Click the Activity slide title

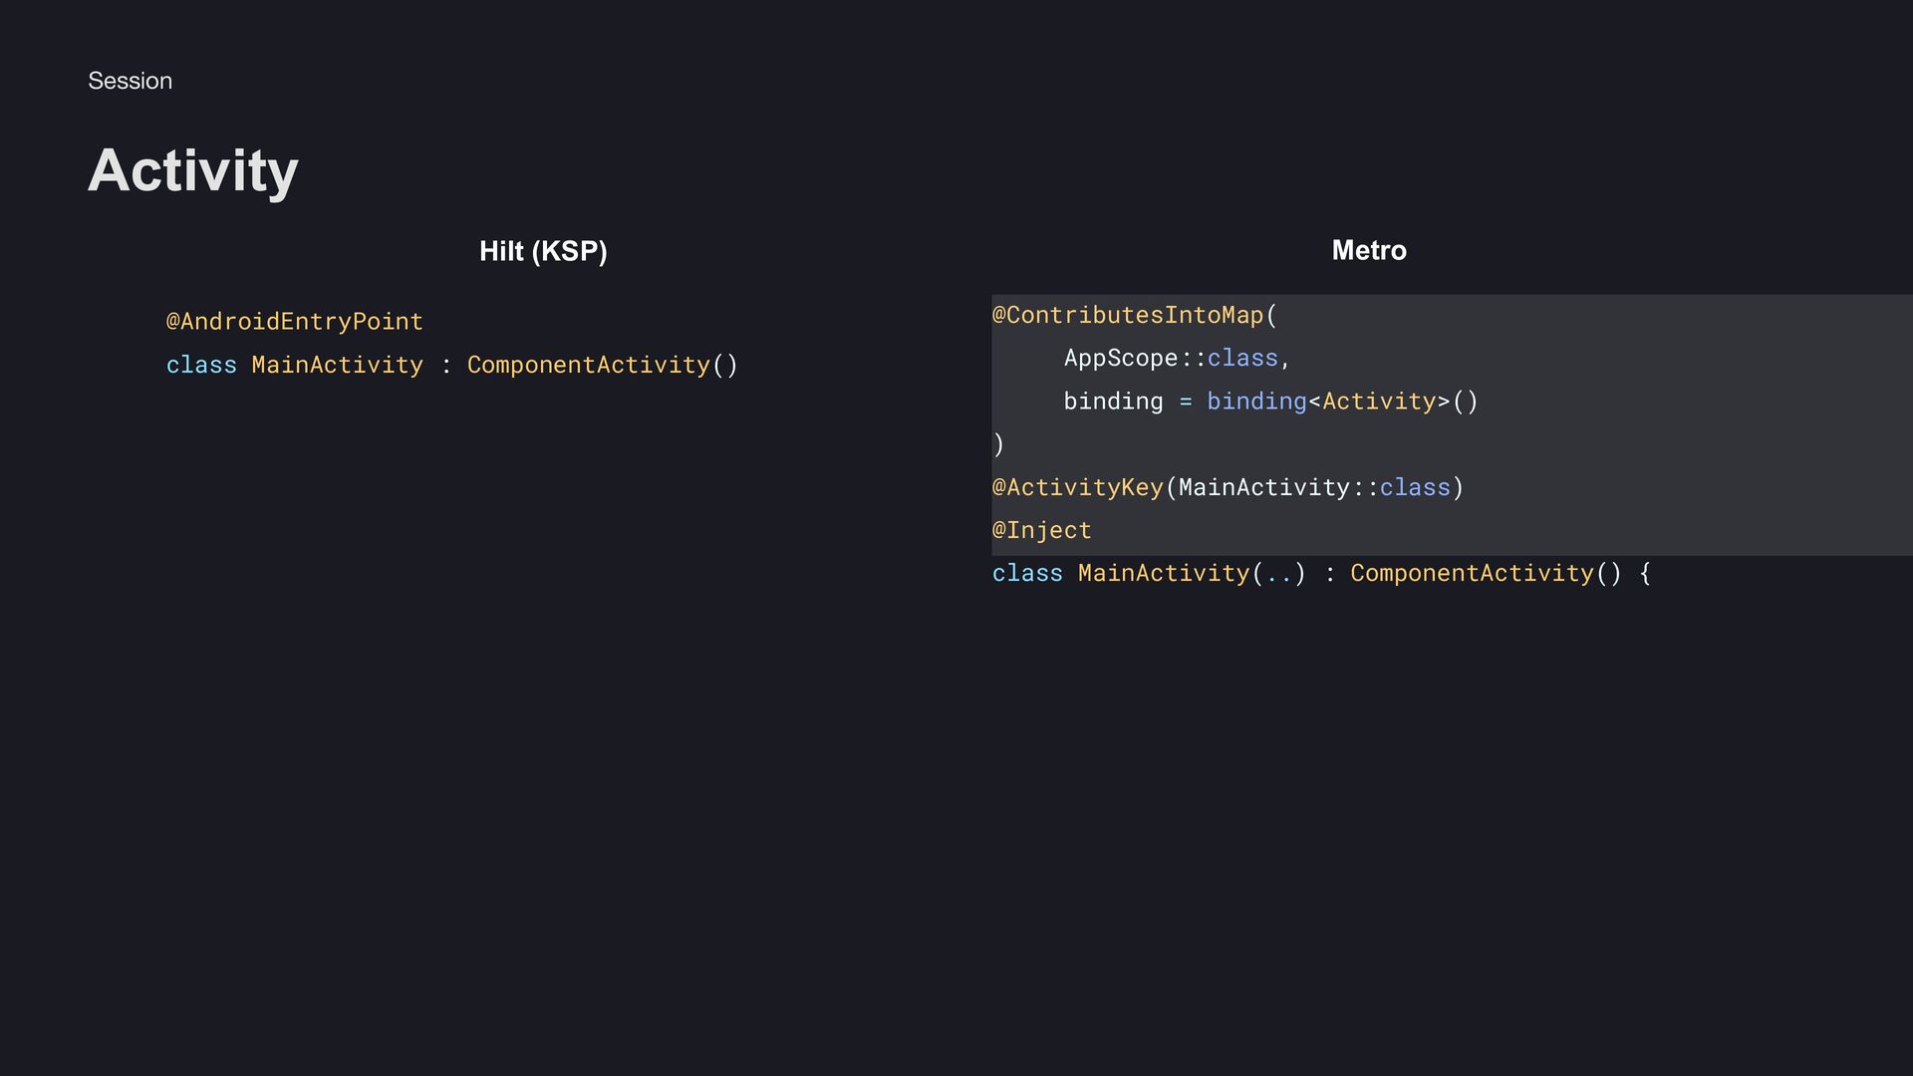coord(192,170)
